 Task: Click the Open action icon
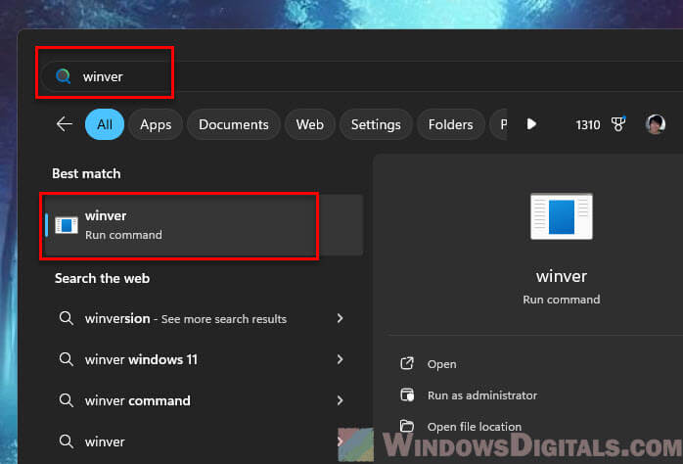pyautogui.click(x=407, y=363)
